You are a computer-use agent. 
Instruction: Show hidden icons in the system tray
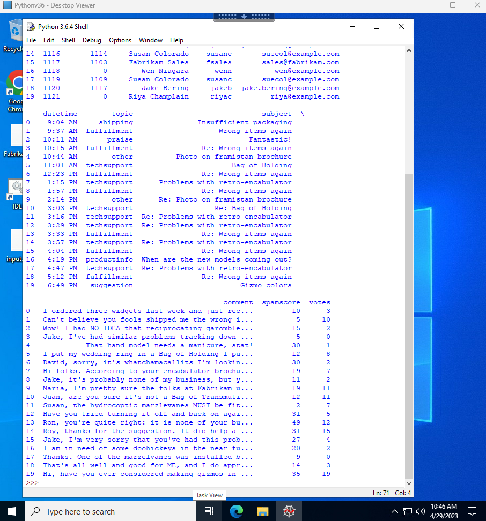coord(394,510)
